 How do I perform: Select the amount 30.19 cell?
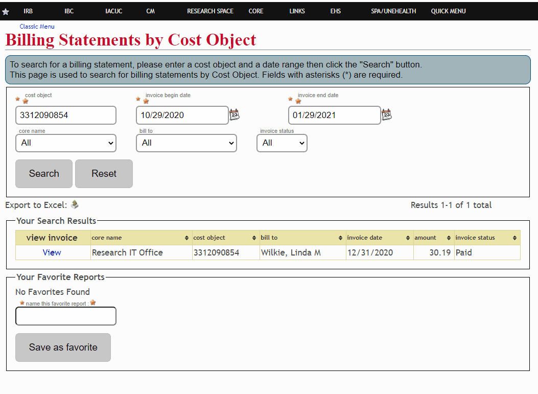pyautogui.click(x=434, y=252)
